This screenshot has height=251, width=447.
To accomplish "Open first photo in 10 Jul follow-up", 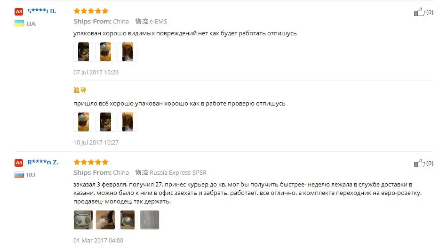I will pyautogui.click(x=83, y=122).
